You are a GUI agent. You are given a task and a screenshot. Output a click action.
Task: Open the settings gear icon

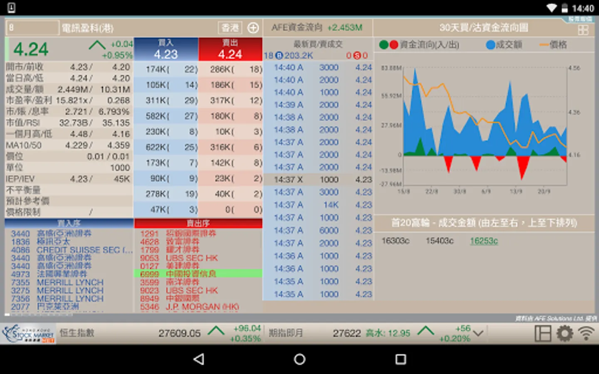(x=564, y=333)
